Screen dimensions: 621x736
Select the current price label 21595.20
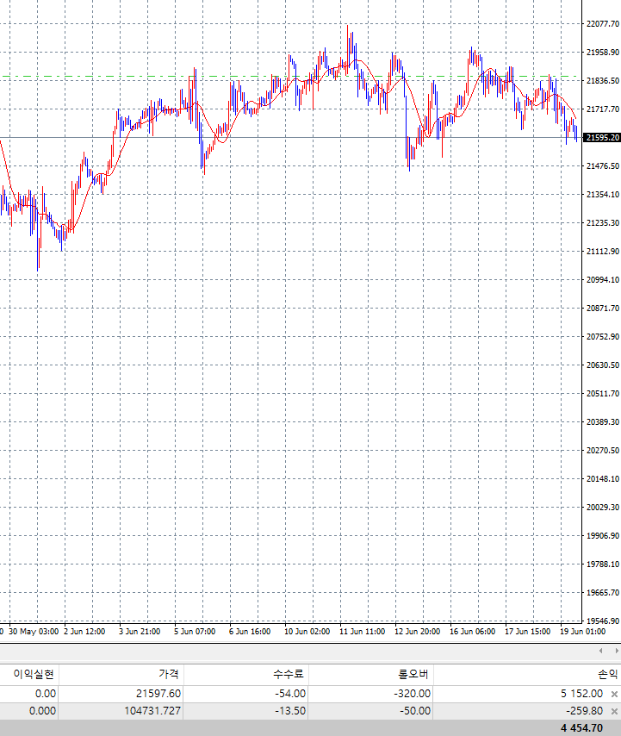pyautogui.click(x=602, y=138)
